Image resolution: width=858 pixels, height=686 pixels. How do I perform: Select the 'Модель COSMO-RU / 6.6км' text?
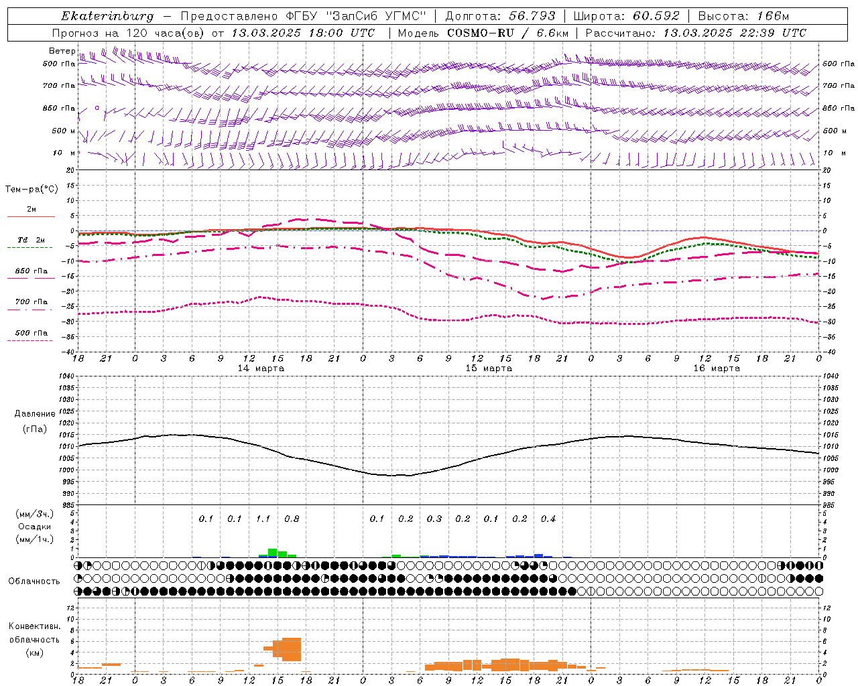point(483,33)
